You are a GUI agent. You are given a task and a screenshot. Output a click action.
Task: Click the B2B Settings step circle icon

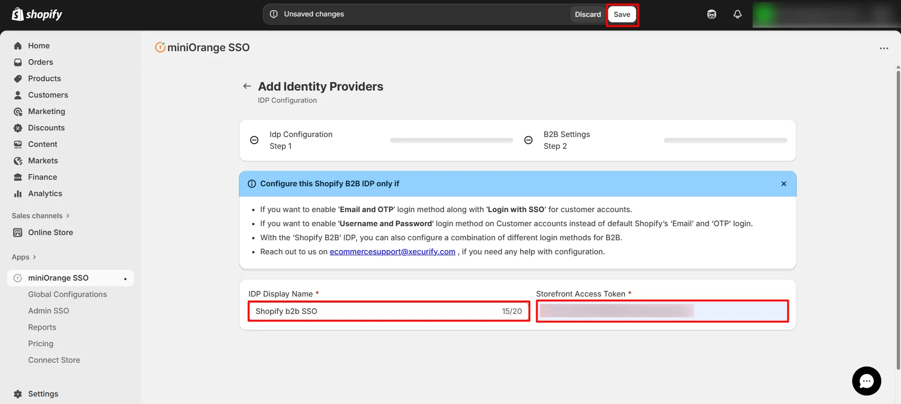coord(528,140)
